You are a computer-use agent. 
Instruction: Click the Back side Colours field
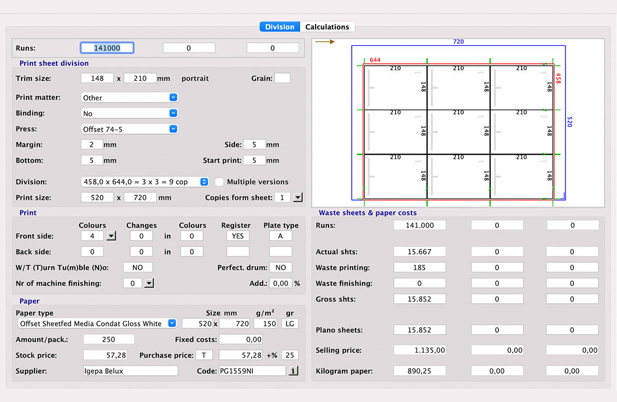(x=92, y=252)
